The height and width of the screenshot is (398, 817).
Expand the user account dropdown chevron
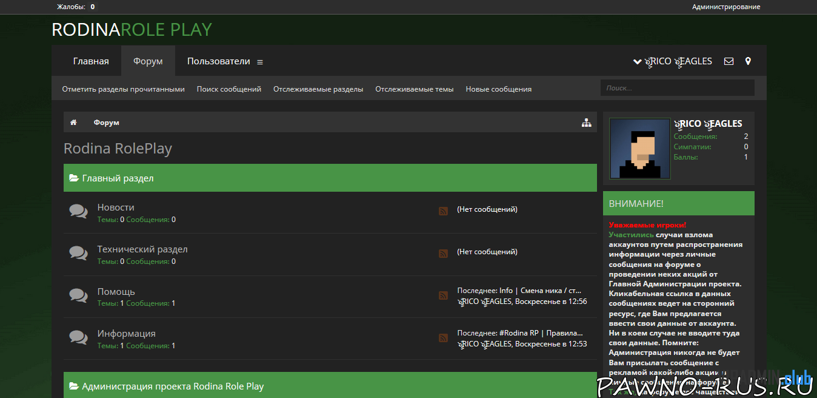tap(638, 61)
